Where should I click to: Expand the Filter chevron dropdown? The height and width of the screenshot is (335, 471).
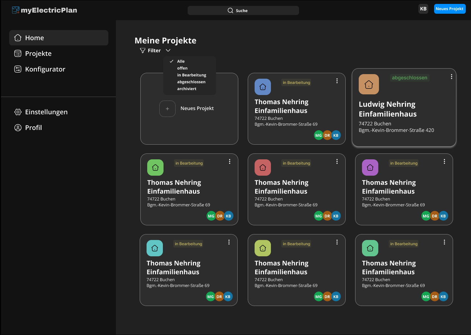coord(168,50)
